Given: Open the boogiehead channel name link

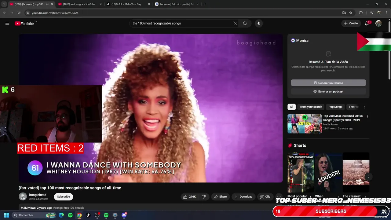Looking at the screenshot, I should point(38,195).
